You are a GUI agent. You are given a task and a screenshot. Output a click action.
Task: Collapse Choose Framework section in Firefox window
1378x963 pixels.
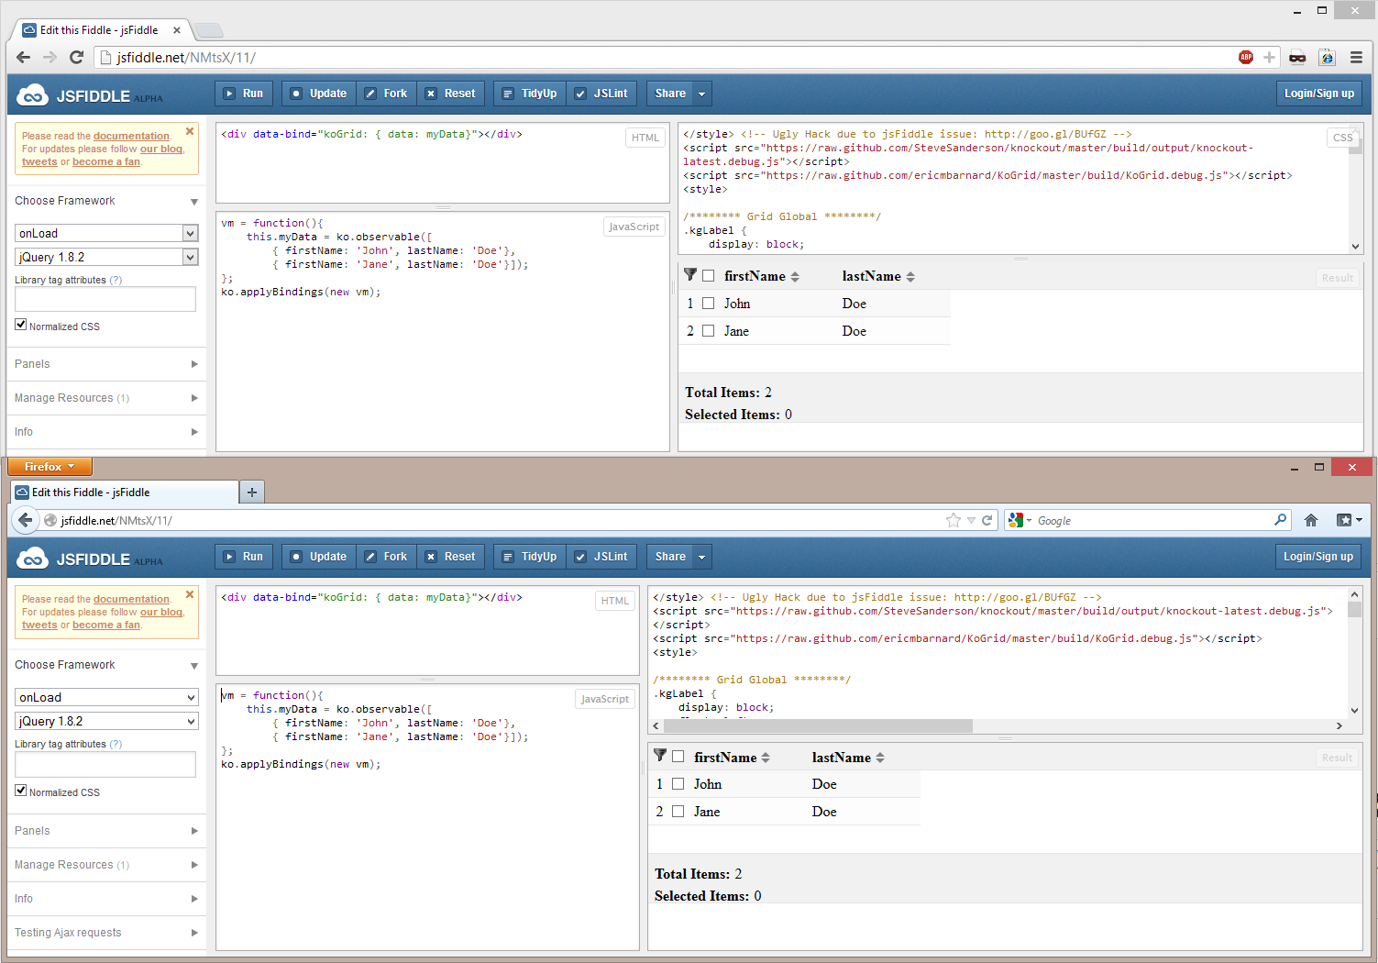[x=106, y=665]
